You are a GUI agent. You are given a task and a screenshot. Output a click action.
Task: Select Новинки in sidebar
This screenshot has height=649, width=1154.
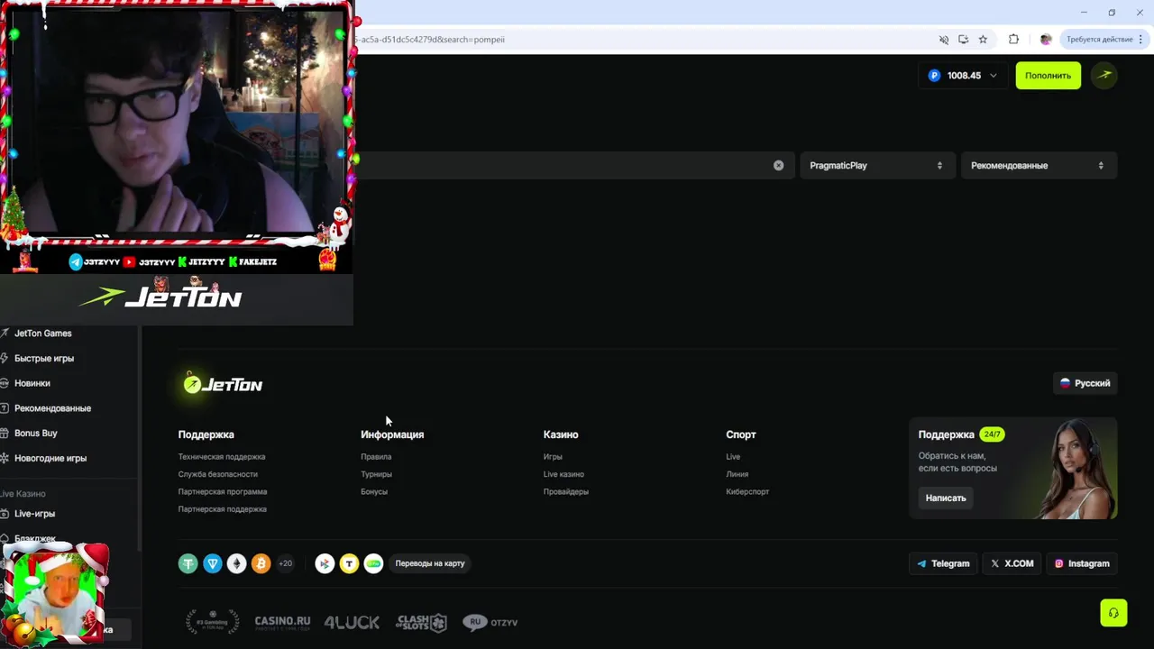pyautogui.click(x=32, y=383)
